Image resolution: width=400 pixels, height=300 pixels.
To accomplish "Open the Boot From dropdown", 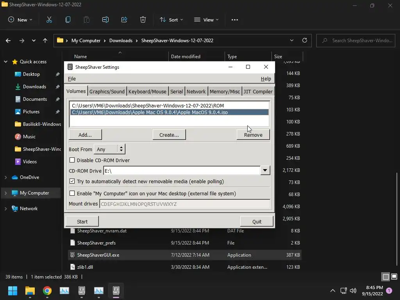I will point(109,149).
